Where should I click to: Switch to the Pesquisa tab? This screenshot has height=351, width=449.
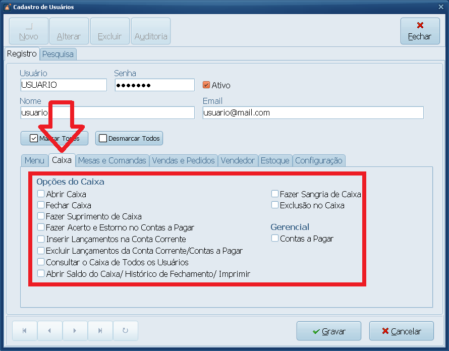point(58,54)
